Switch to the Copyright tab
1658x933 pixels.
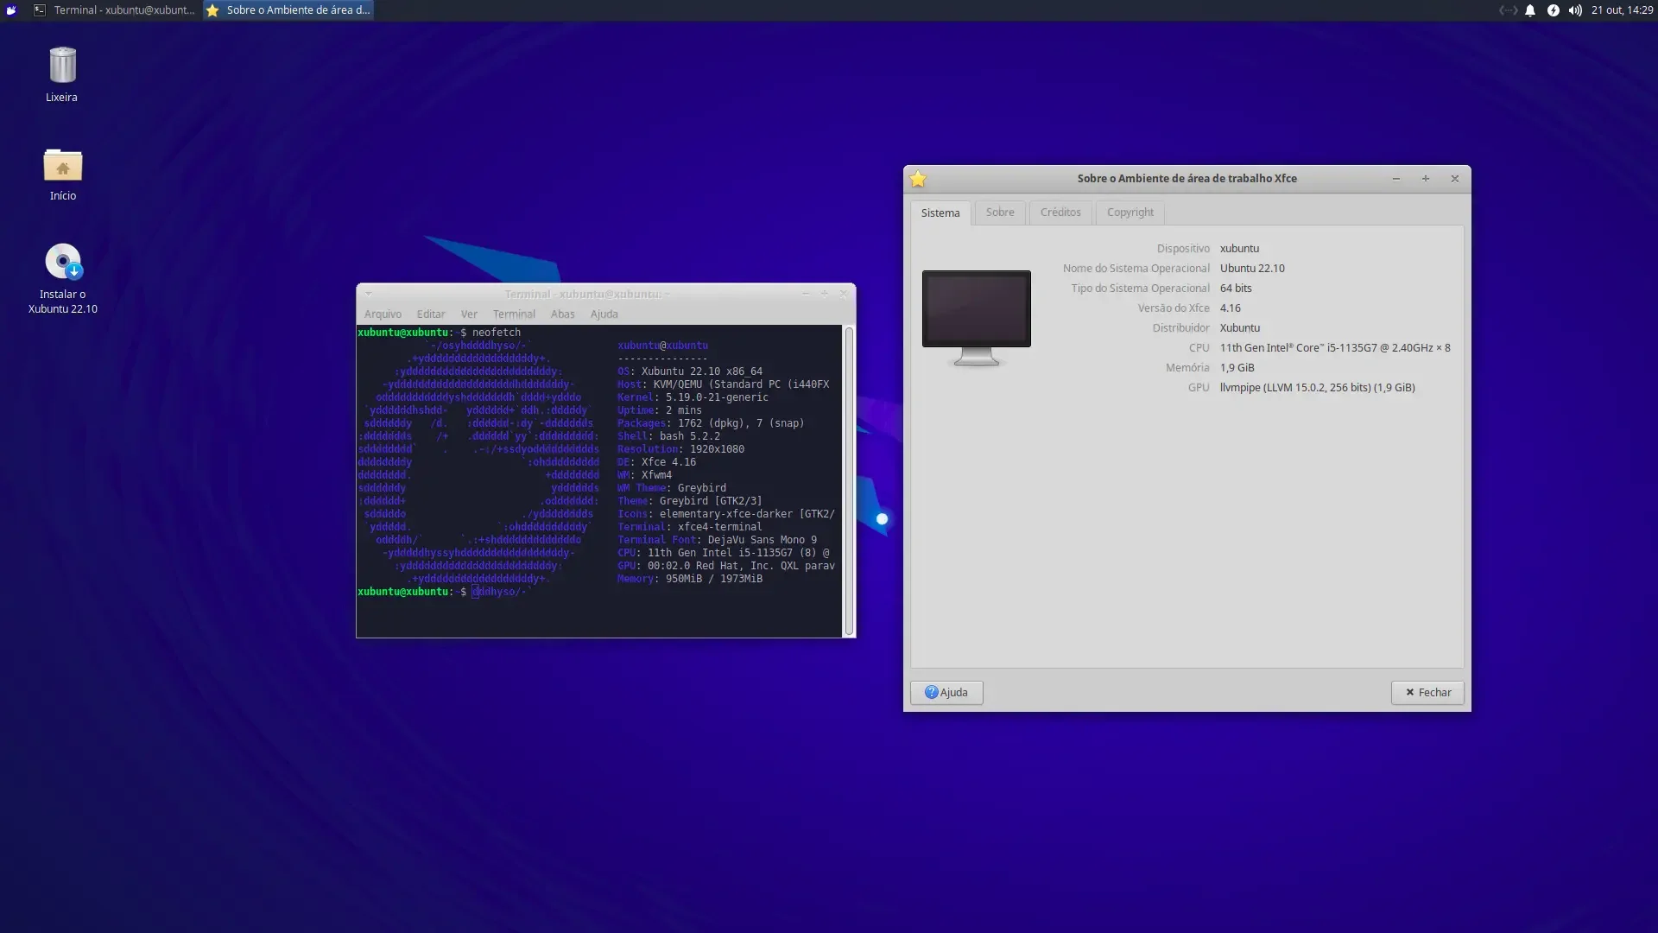pyautogui.click(x=1130, y=213)
